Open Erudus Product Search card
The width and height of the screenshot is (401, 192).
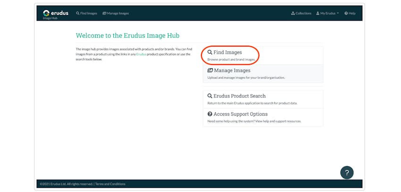pos(263,99)
